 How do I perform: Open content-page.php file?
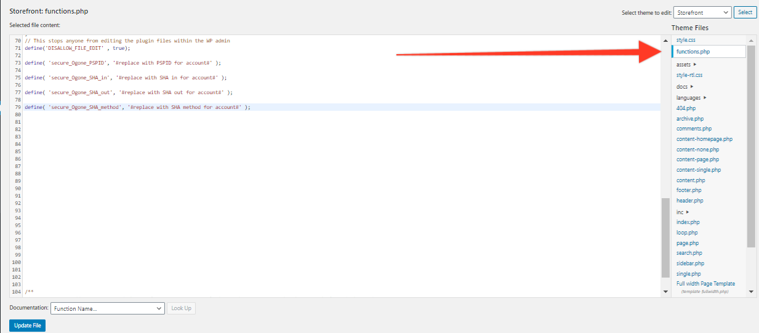(x=697, y=159)
